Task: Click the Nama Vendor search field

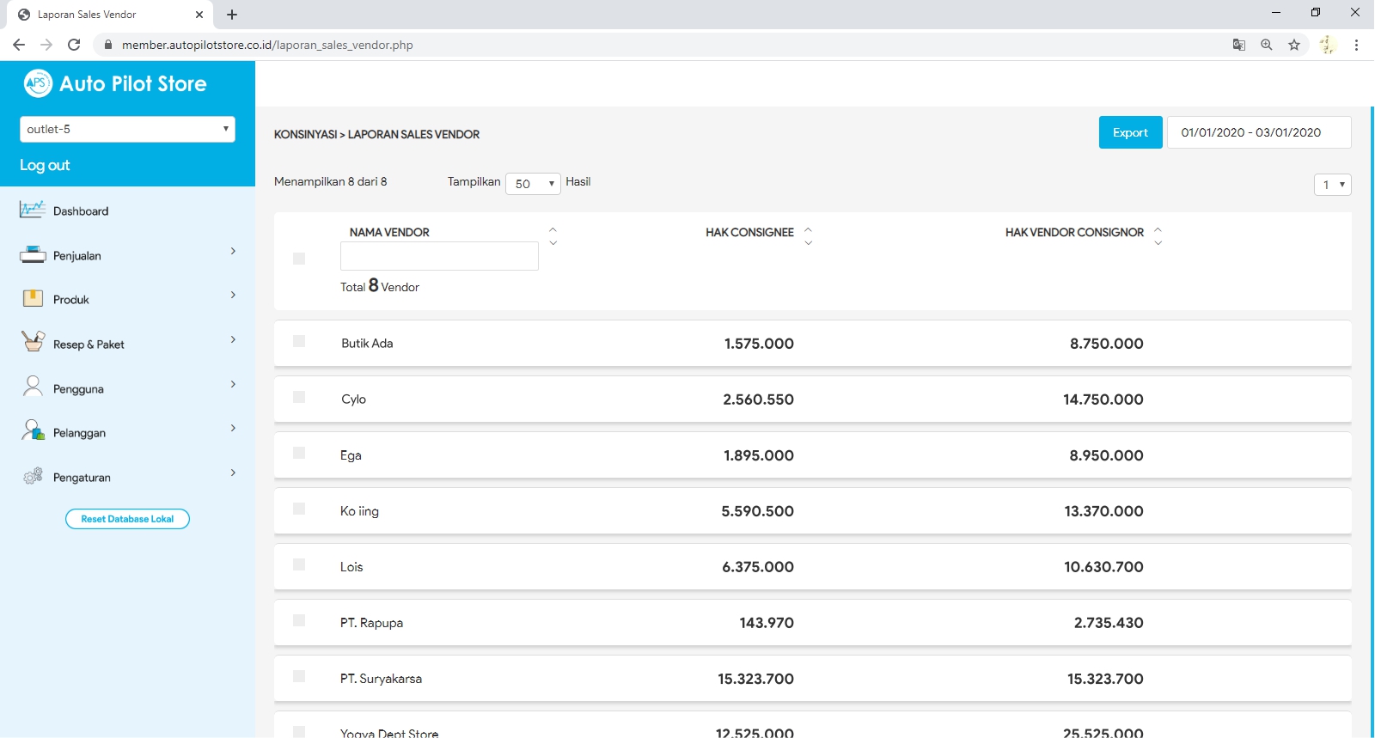Action: (x=439, y=256)
